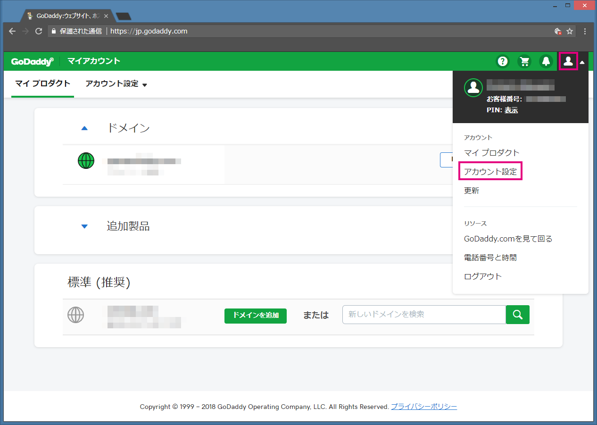Open the shopping cart icon

tap(524, 61)
